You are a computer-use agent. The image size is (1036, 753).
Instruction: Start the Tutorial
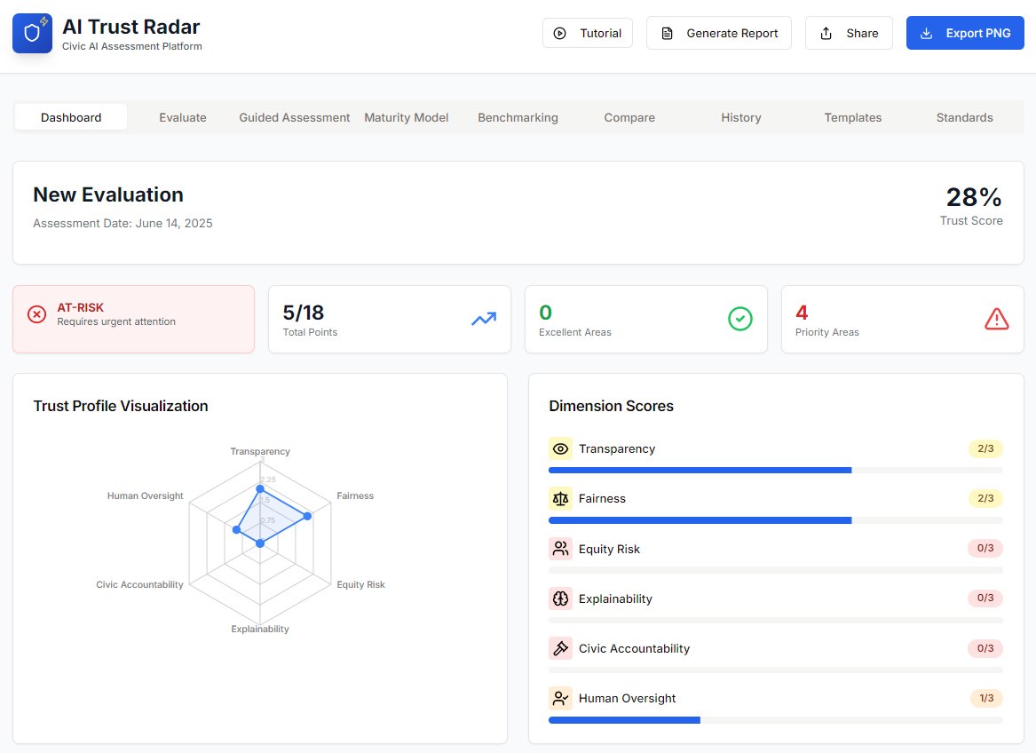tap(588, 33)
